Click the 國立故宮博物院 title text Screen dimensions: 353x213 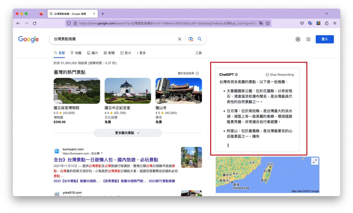(66, 108)
